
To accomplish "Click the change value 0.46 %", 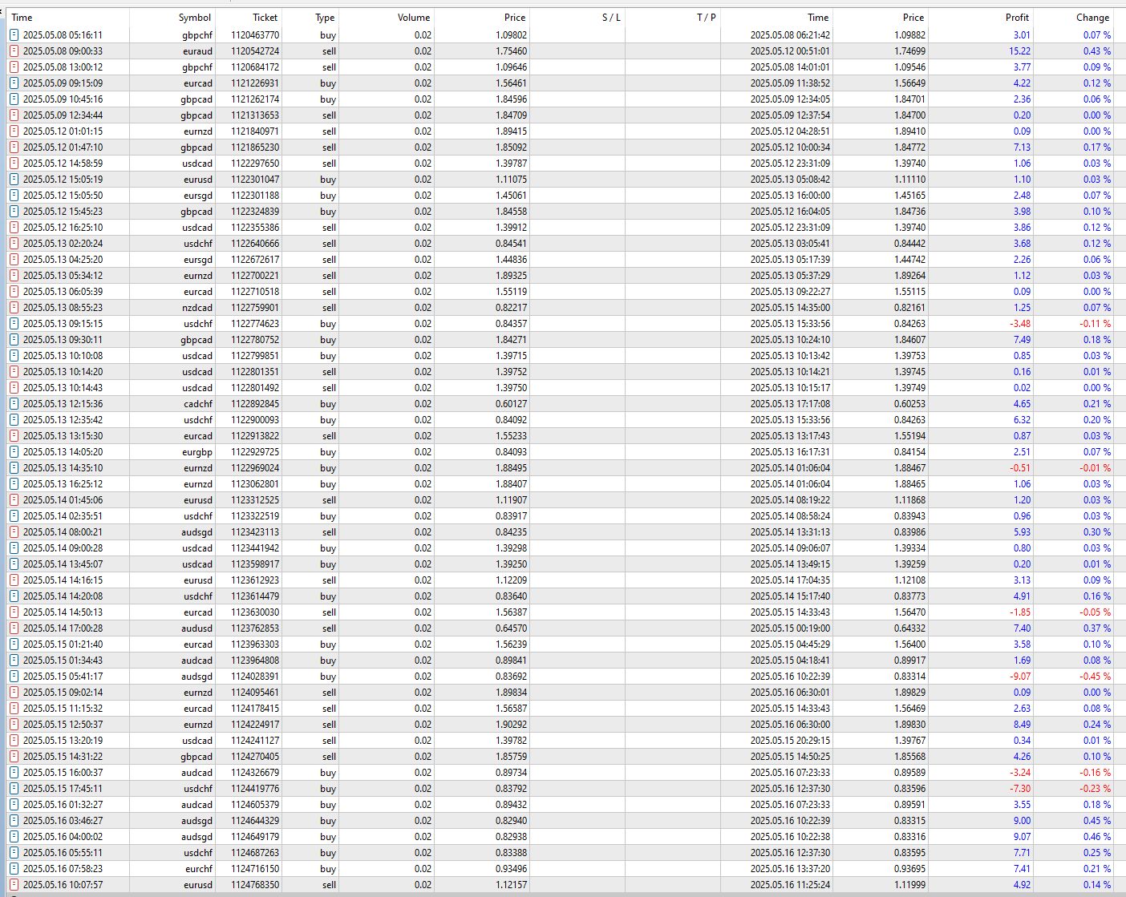I will pyautogui.click(x=1097, y=837).
